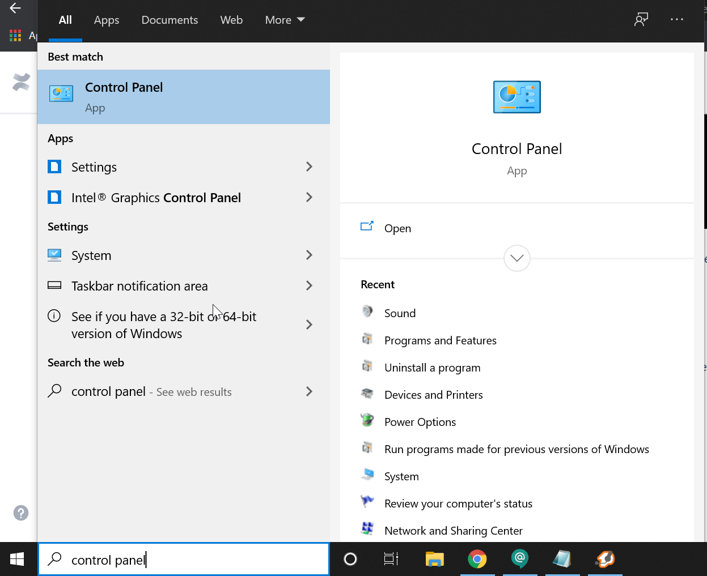
Task: Open Run programs made for previous versions
Action: [517, 449]
